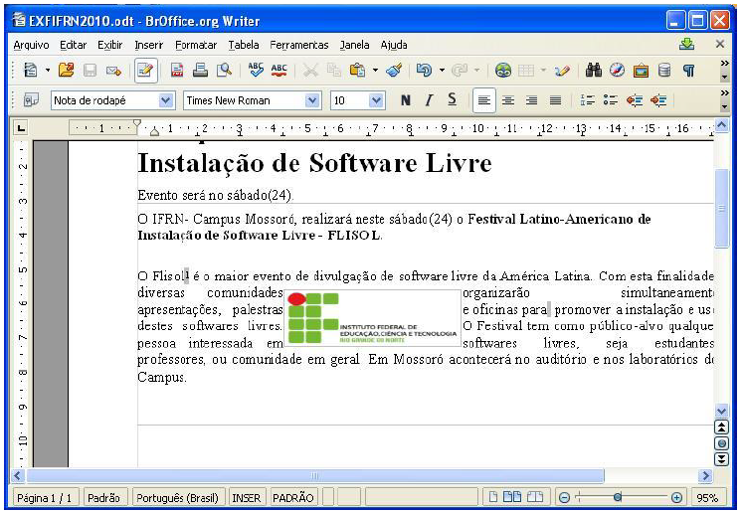
Task: Open Find & Replace with the binoculars icon
Action: [595, 71]
